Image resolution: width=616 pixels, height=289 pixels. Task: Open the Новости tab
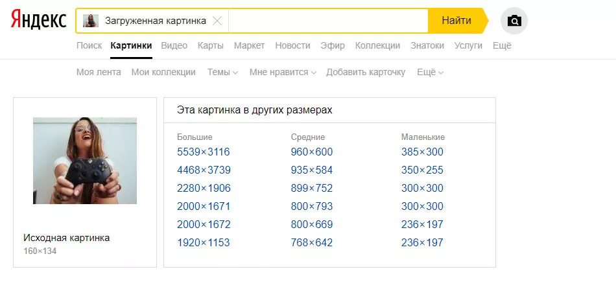pos(292,45)
